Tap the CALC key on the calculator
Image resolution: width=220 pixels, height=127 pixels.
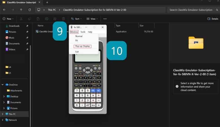point(81,74)
